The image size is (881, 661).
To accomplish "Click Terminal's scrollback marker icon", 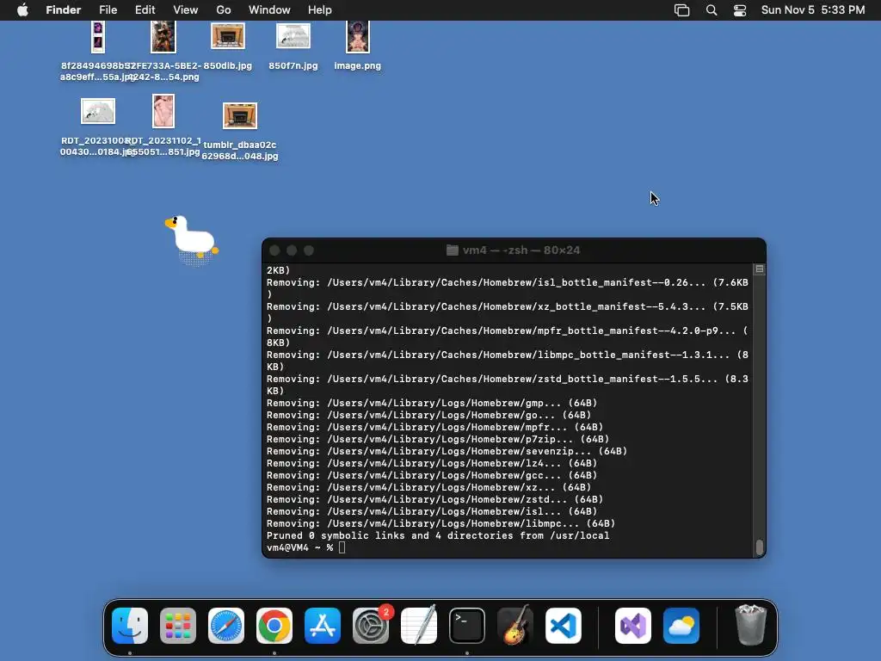I will [x=759, y=269].
